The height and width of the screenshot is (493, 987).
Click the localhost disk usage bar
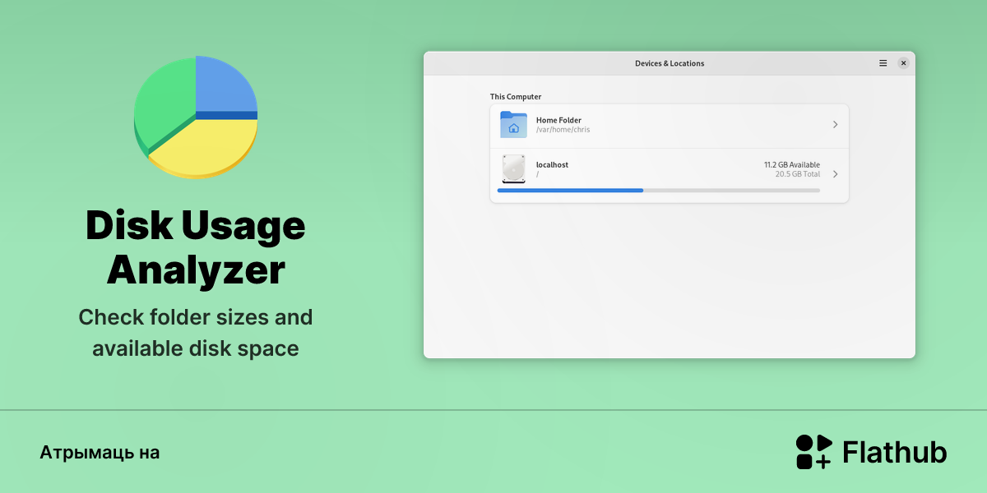pos(659,191)
